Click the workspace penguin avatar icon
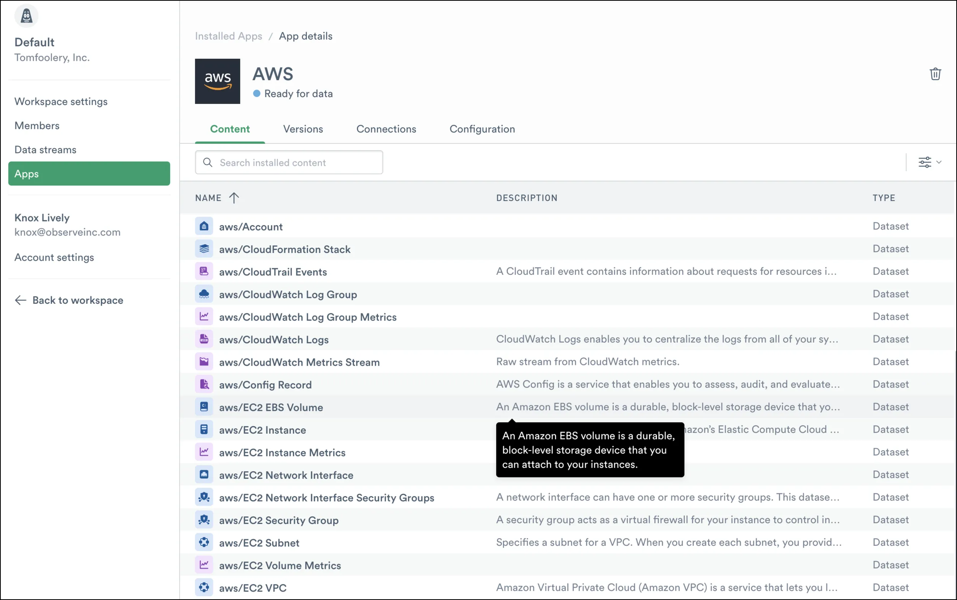 pos(26,16)
